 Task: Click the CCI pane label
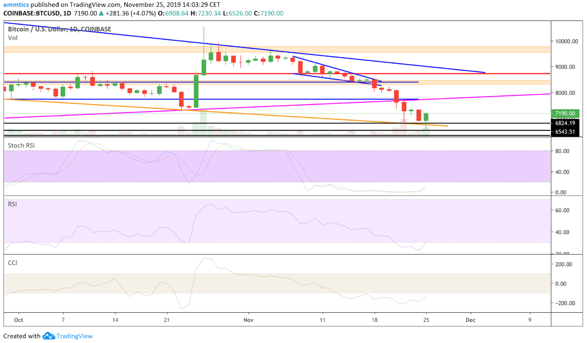tap(13, 263)
